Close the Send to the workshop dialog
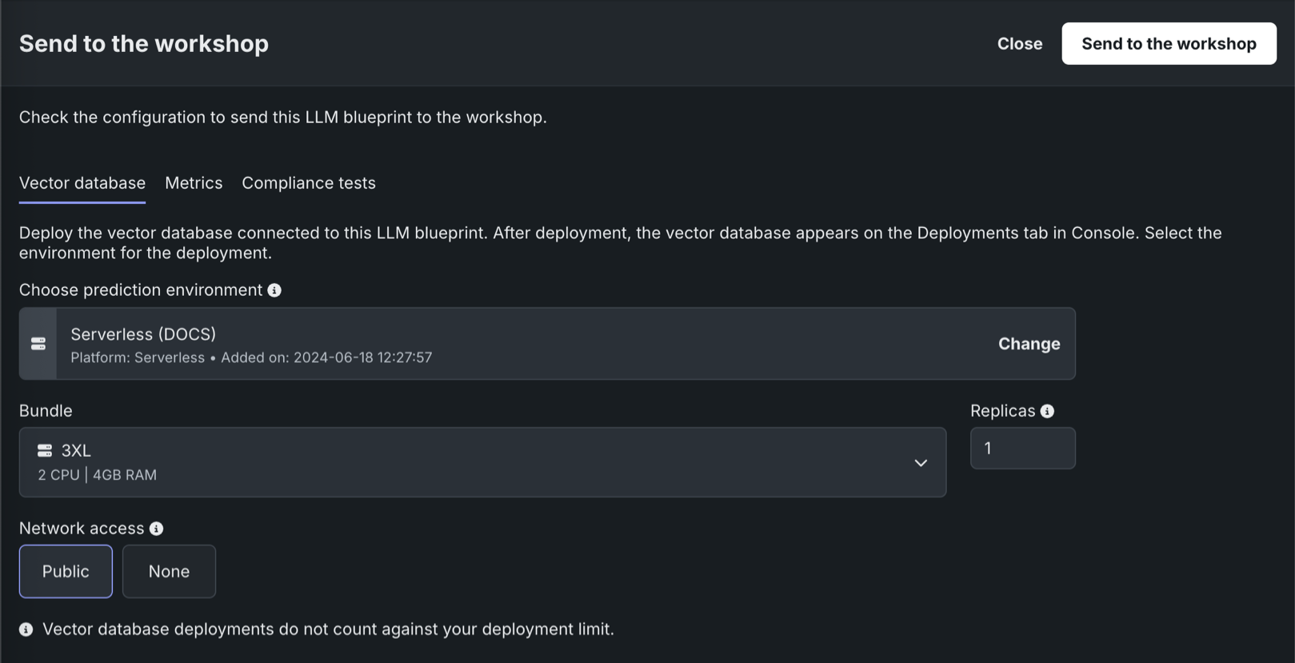The width and height of the screenshot is (1295, 663). (1019, 44)
